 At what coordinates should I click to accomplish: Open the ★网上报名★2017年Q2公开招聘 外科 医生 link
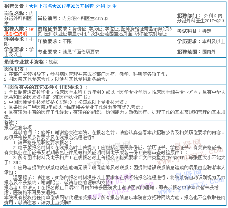[x=73, y=6]
